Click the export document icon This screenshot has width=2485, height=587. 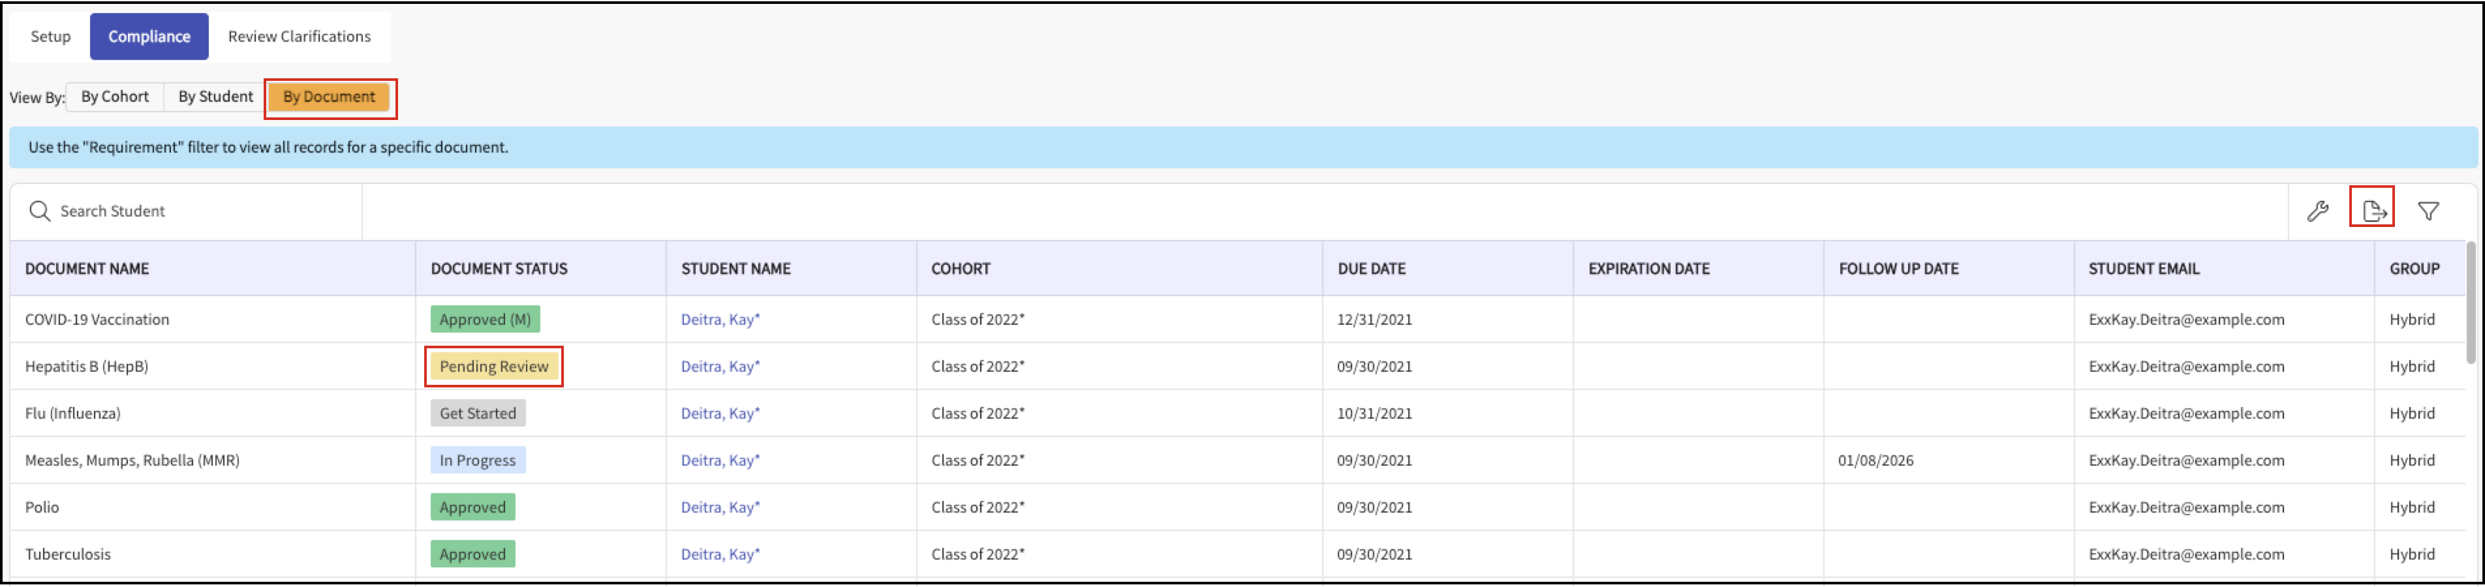tap(2373, 211)
